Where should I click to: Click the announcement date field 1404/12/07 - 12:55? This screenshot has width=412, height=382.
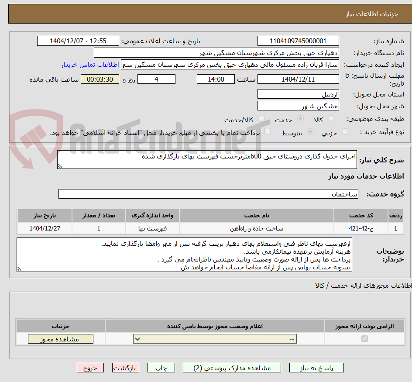pyautogui.click(x=78, y=41)
